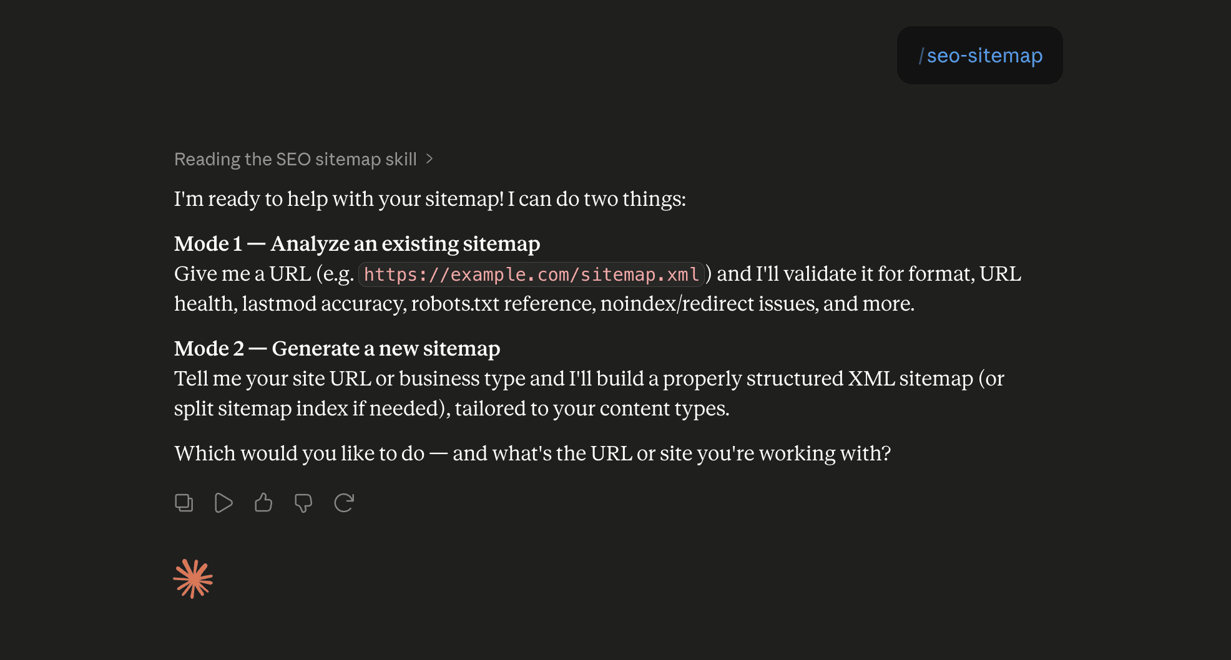
Task: Click the orange Claude spark logo
Action: tap(193, 579)
